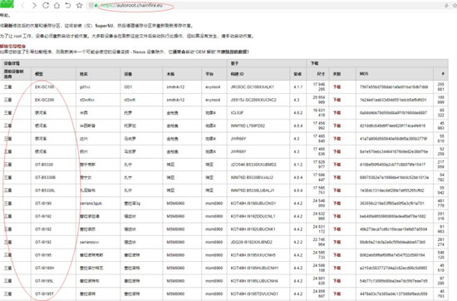Download the ICL53F build package
Image resolution: width=457 pixels, height=301 pixels.
pos(337,113)
